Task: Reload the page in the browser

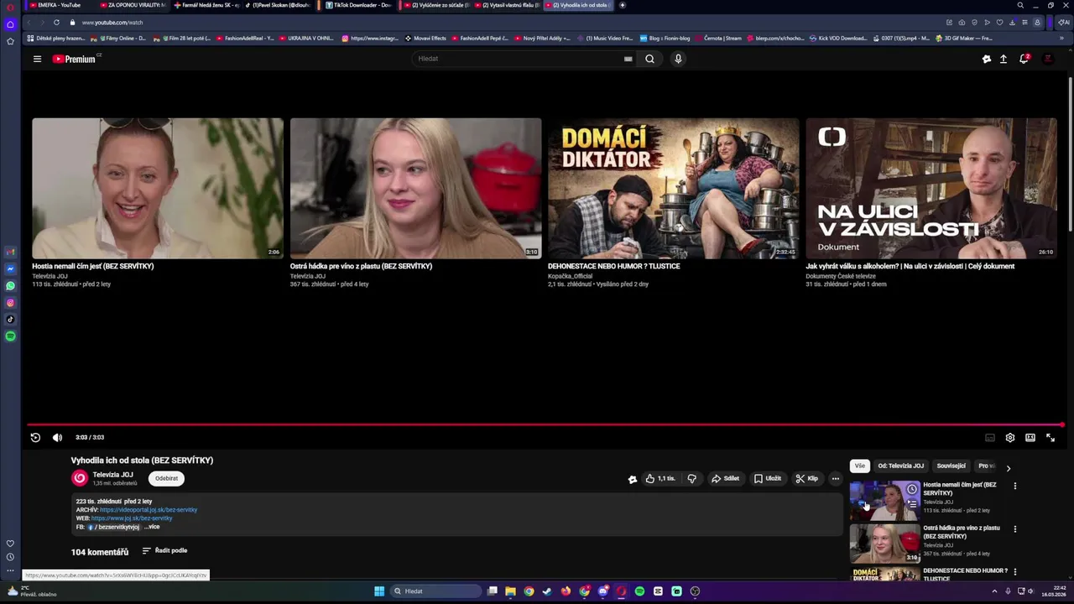Action: tap(56, 23)
